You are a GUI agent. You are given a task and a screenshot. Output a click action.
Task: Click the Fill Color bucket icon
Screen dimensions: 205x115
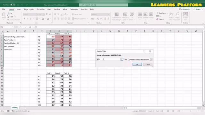[43, 19]
